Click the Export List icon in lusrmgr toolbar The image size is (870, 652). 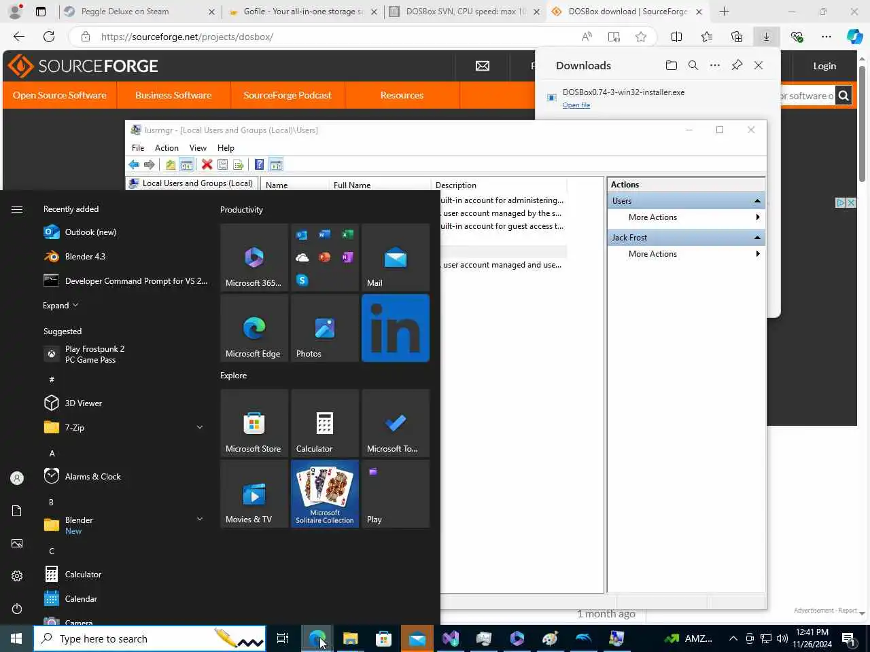(238, 164)
